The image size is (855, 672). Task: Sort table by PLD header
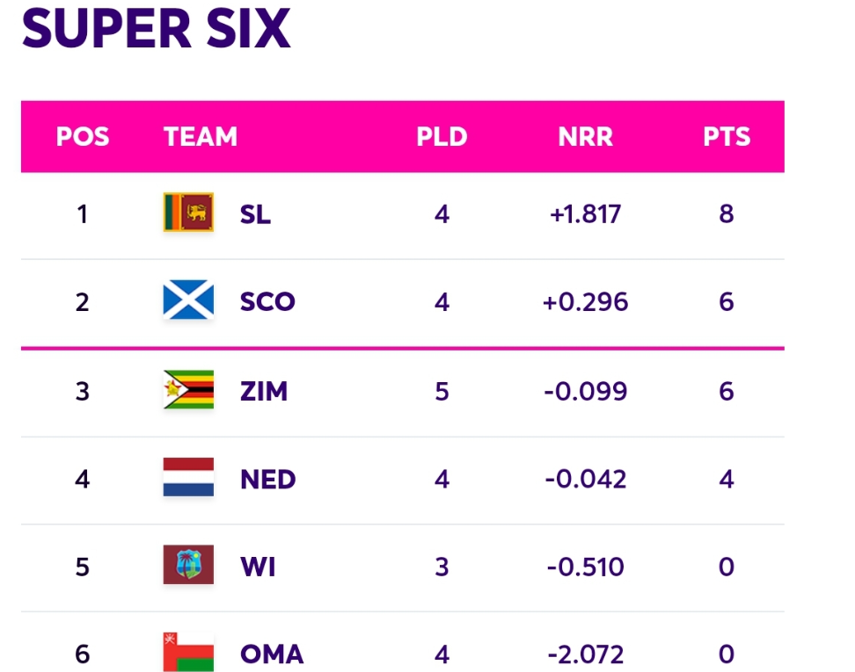[x=442, y=136]
